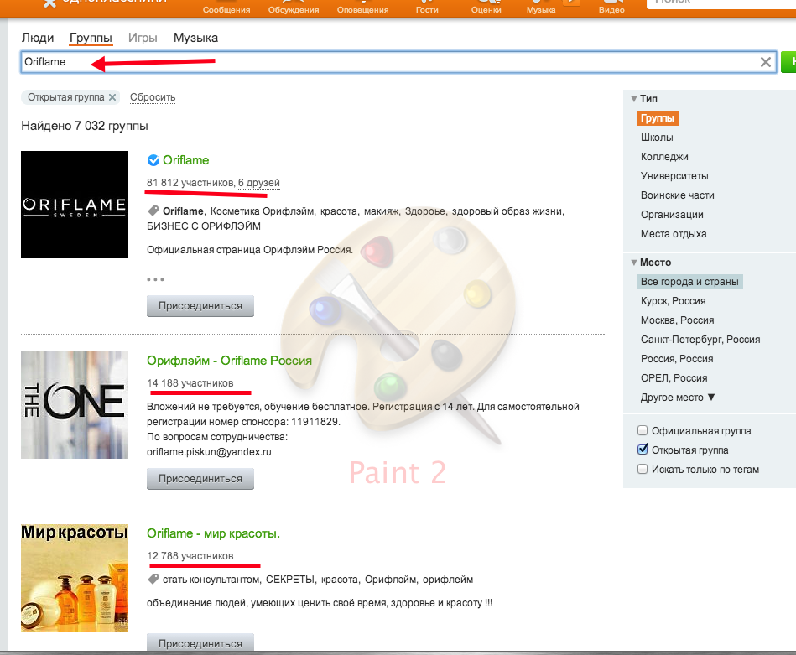
Task: Click the орифлейм tag in third result
Action: [448, 580]
